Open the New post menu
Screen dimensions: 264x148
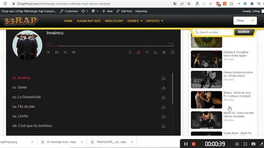pos(107,11)
